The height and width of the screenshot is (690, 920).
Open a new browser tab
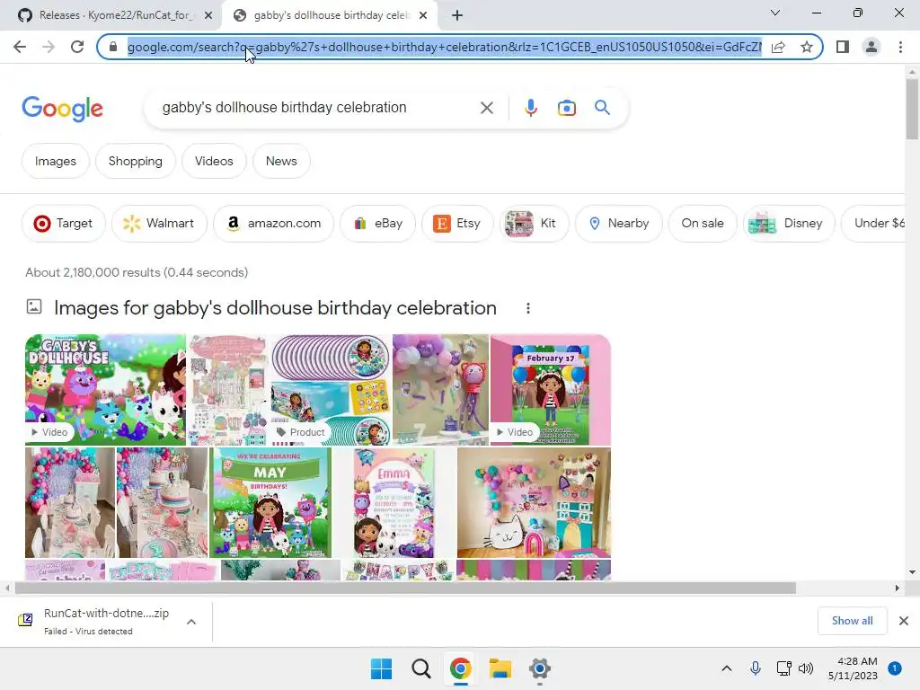pos(457,15)
